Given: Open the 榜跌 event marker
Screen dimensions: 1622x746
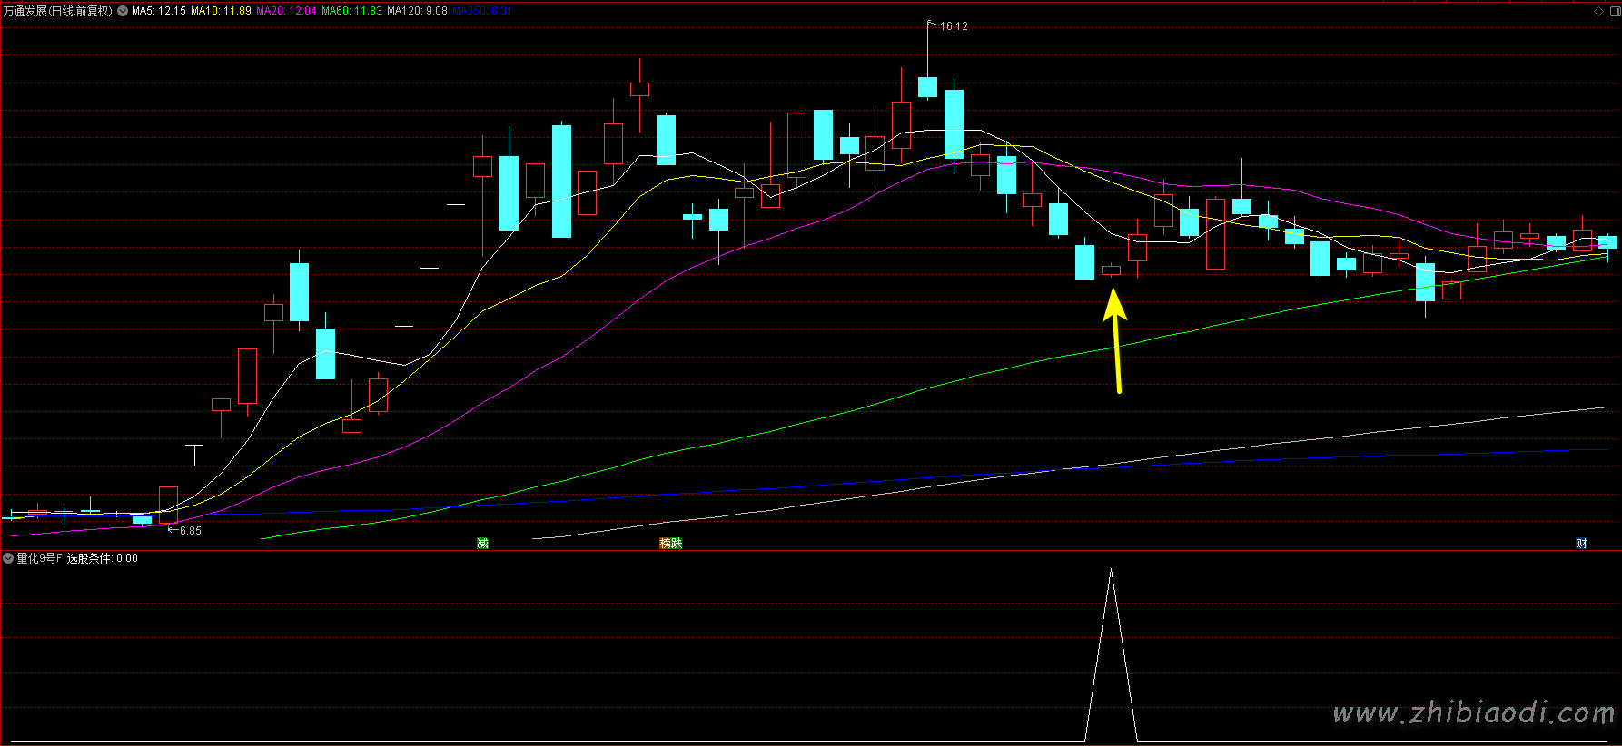Looking at the screenshot, I should [670, 543].
